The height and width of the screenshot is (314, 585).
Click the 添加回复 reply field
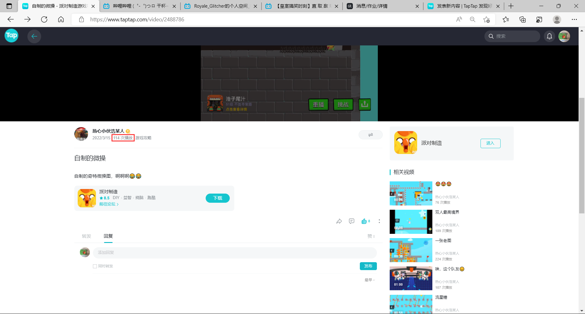[235, 253]
